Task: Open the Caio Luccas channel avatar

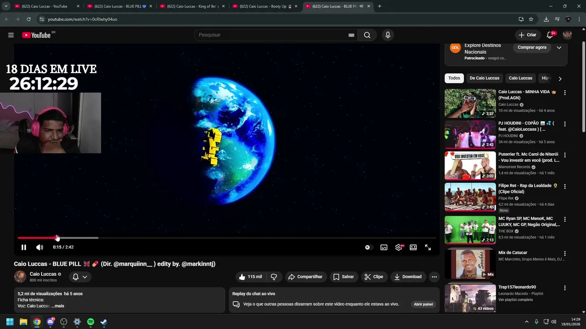Action: (20, 276)
